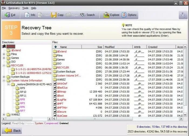The width and height of the screenshot is (189, 136).
Task: Select RP7 folder in directory tree
Action: click(22, 111)
